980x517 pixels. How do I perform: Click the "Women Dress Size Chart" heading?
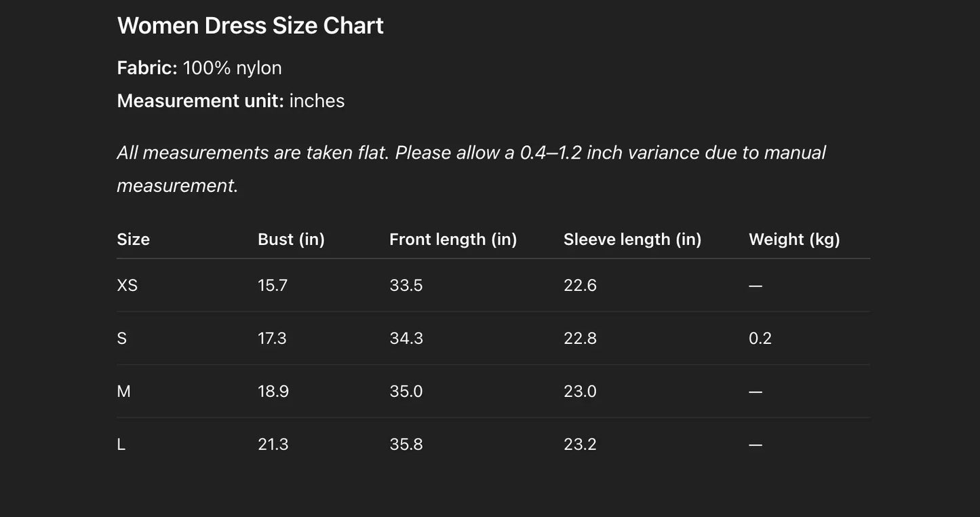click(250, 26)
